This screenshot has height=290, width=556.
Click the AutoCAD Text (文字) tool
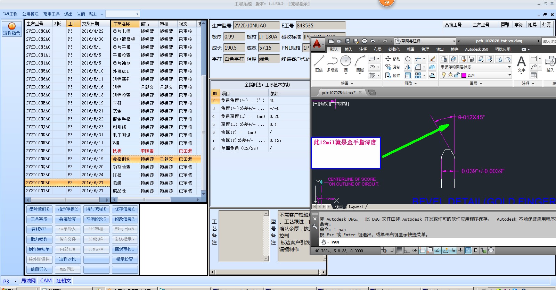coord(521,64)
